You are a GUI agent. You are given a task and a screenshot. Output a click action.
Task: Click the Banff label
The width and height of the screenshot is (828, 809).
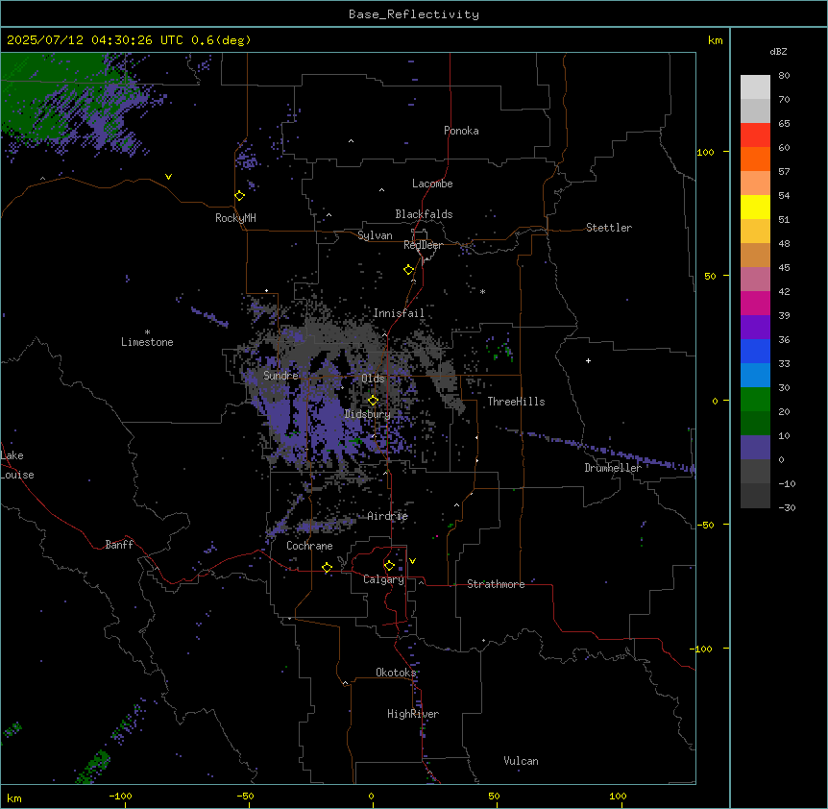click(119, 545)
